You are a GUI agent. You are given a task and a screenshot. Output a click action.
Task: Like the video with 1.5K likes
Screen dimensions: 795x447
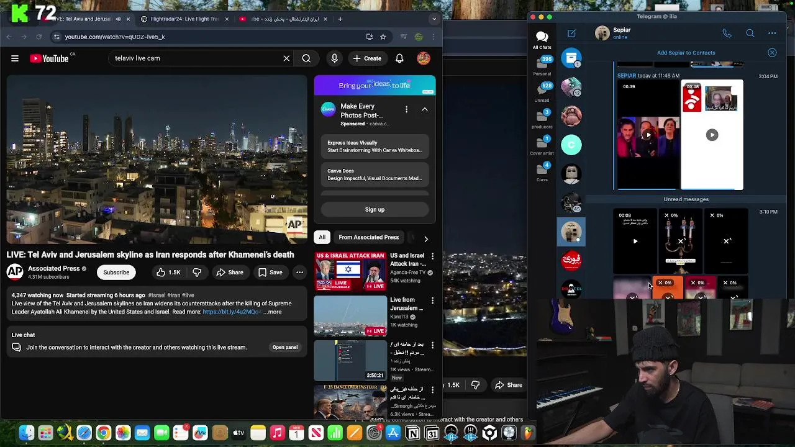point(168,272)
